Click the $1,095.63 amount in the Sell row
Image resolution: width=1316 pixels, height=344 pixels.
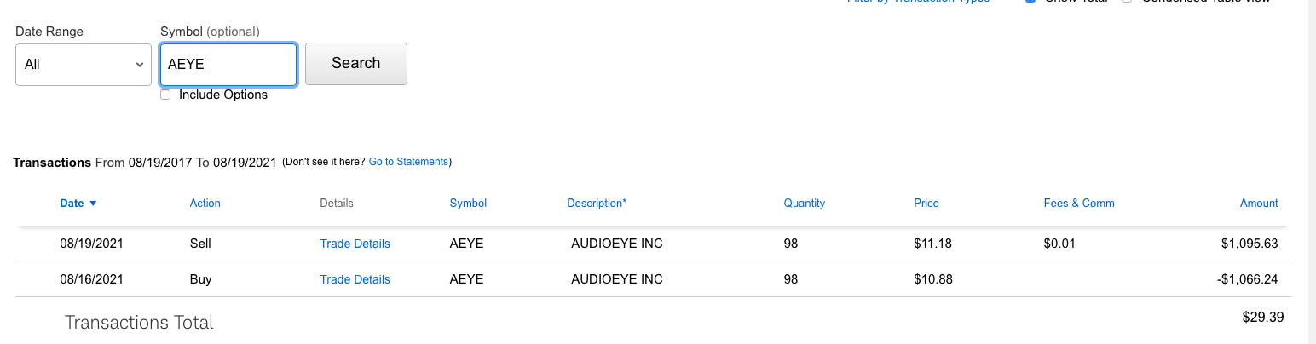click(1249, 244)
